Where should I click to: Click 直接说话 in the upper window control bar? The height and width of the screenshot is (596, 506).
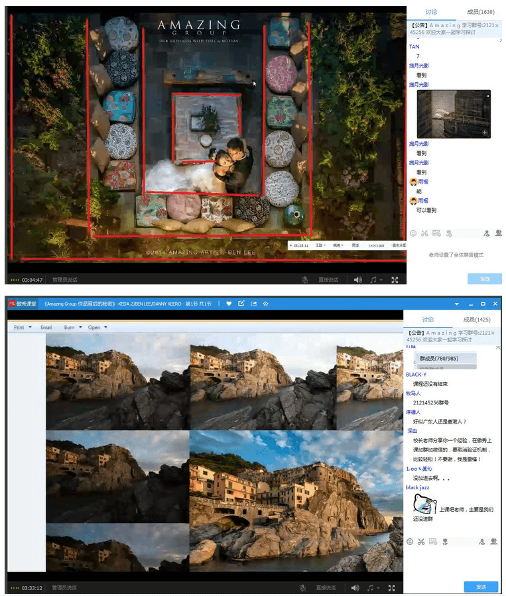pyautogui.click(x=328, y=280)
